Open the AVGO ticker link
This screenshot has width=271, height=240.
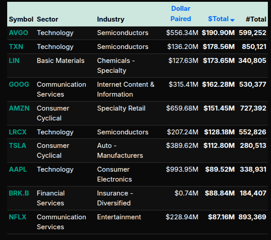[18, 33]
